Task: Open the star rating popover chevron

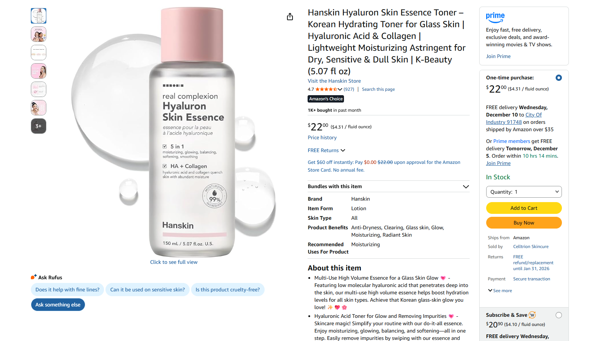Action: point(340,89)
